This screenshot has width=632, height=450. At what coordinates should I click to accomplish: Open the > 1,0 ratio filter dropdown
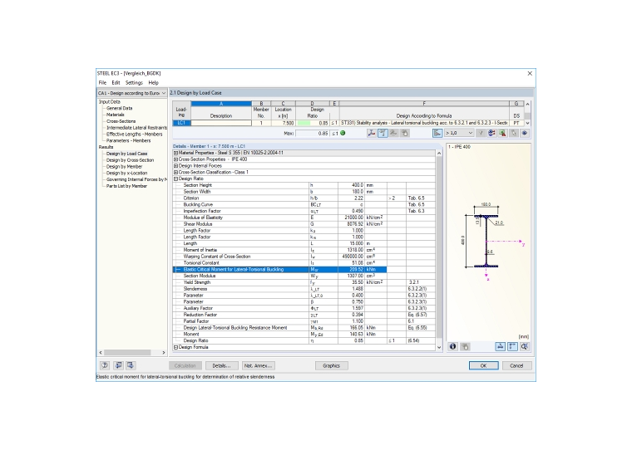pos(470,133)
